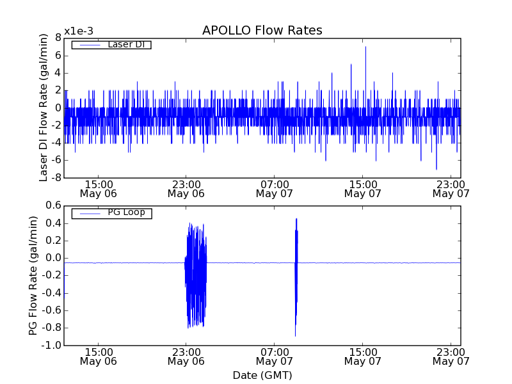Click the blue line sample in Laser DI legend
Image resolution: width=512 pixels, height=384 pixels.
point(89,45)
